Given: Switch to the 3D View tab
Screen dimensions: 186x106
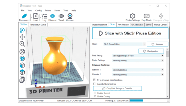Looking at the screenshot, I should pos(24,24).
